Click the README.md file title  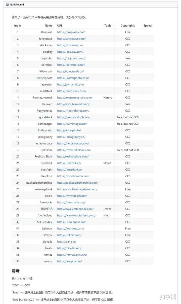[17, 5]
